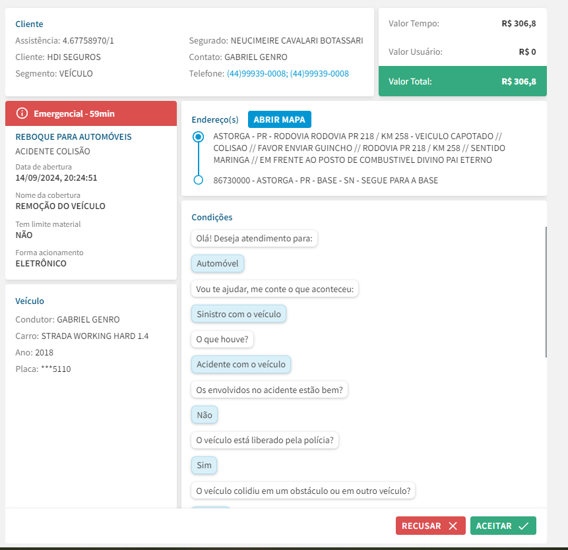Viewport: 568px width, 550px height.
Task: Click the 'Não' answer chip
Action: click(205, 415)
